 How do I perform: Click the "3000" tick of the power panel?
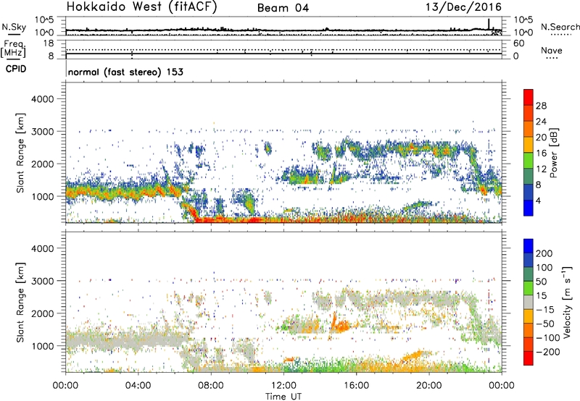point(42,132)
